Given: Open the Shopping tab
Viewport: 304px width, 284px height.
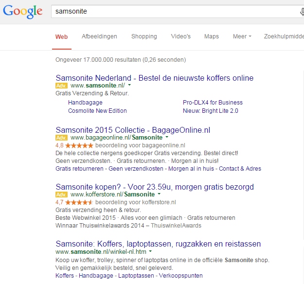Looking at the screenshot, I should point(144,36).
